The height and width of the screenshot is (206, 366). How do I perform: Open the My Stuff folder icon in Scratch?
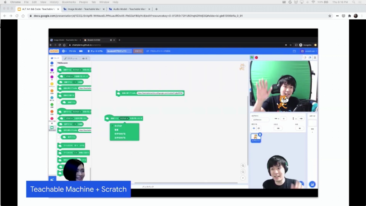(x=295, y=51)
